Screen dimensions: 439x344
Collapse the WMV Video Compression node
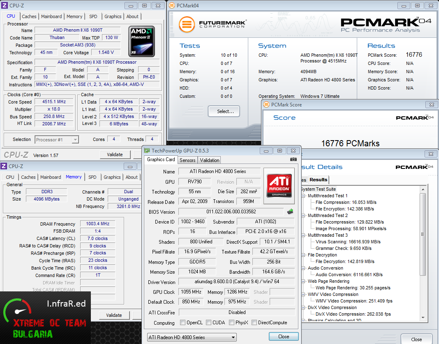point(303,294)
